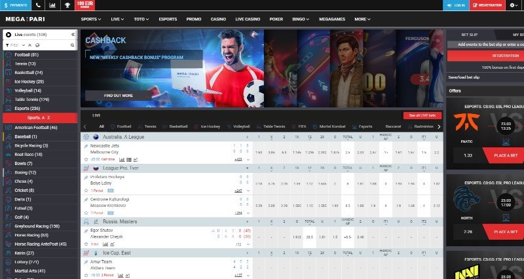Image resolution: width=524 pixels, height=279 pixels.
Task: Toggle favorite star for Amur Team match
Action: coord(86,275)
